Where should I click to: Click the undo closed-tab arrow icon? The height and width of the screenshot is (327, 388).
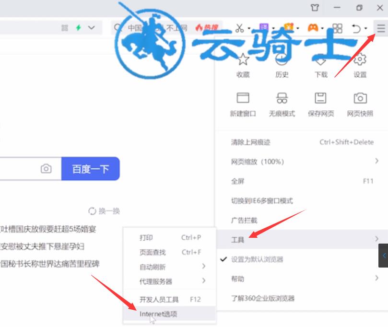(x=356, y=28)
